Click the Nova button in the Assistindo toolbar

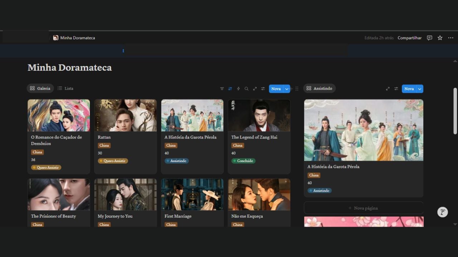[409, 89]
